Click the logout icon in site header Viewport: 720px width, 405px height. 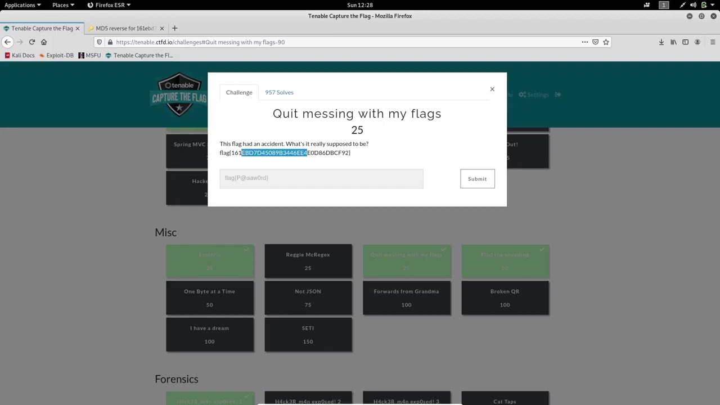point(558,94)
